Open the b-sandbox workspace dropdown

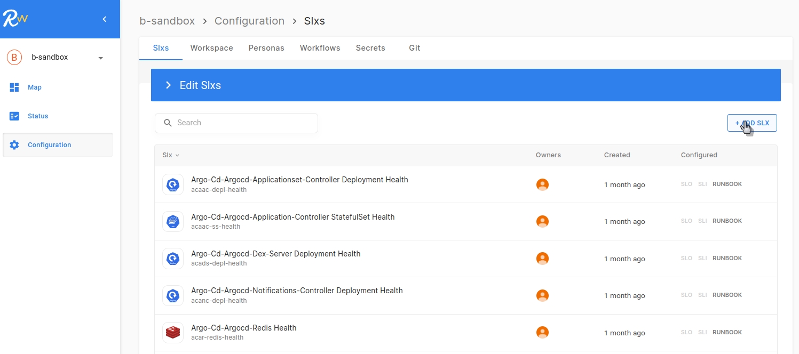point(100,58)
